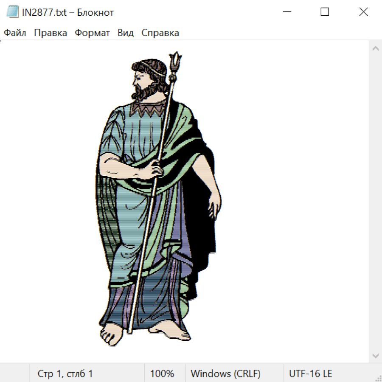
Task: Click the Windows (CRLF) line ending indicator
Action: [x=225, y=374]
